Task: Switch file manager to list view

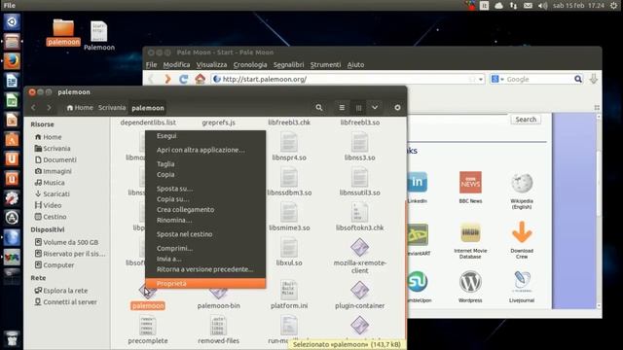Action: (x=342, y=108)
